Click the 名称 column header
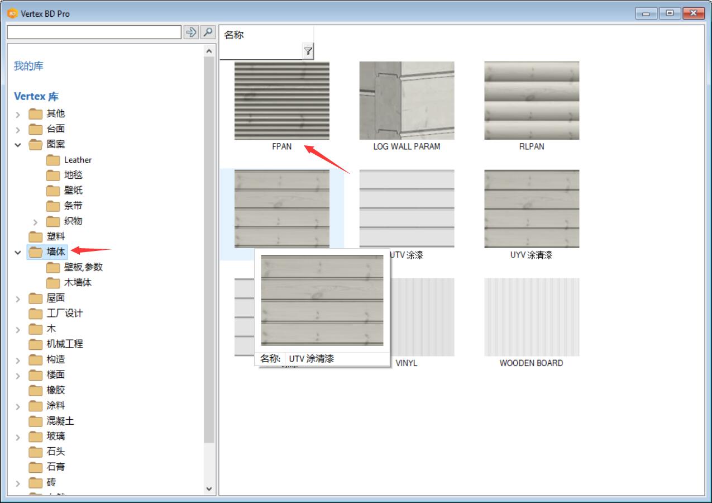This screenshot has height=503, width=712. coord(267,35)
